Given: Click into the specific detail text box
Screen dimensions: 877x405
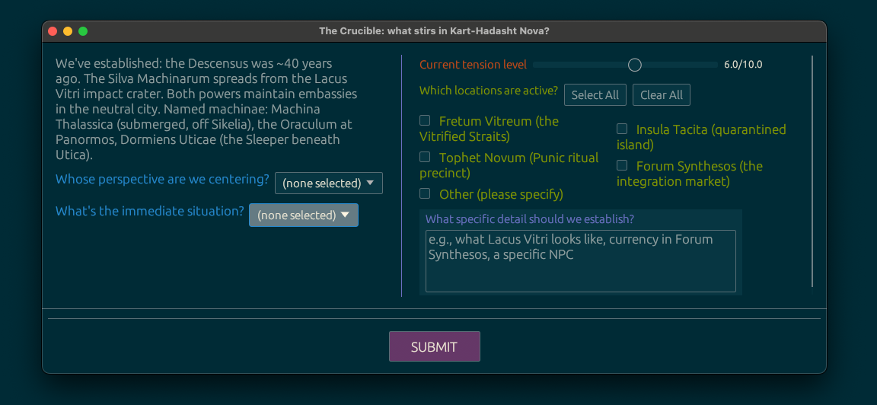Looking at the screenshot, I should coord(580,261).
